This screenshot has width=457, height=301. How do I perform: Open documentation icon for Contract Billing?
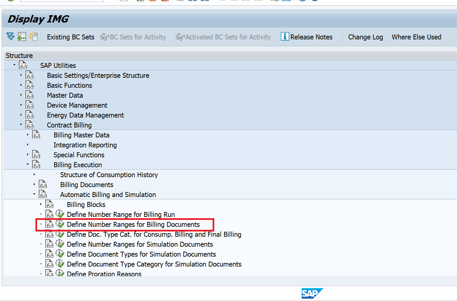point(29,125)
